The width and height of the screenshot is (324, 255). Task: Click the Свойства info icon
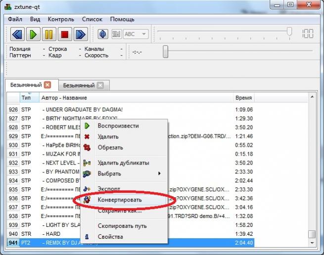point(87,237)
